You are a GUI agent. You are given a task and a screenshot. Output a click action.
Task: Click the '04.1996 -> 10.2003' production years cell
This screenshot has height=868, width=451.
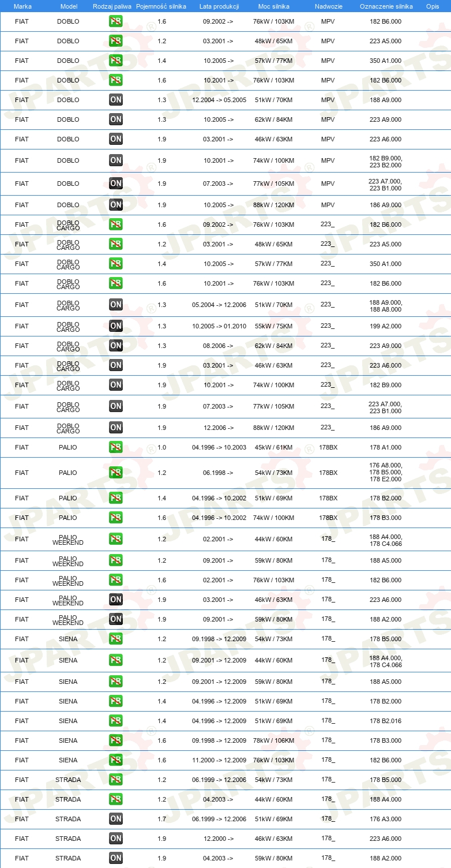click(x=219, y=447)
